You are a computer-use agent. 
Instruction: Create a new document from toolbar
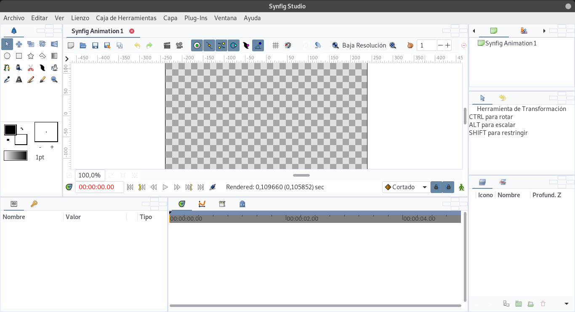coord(71,45)
